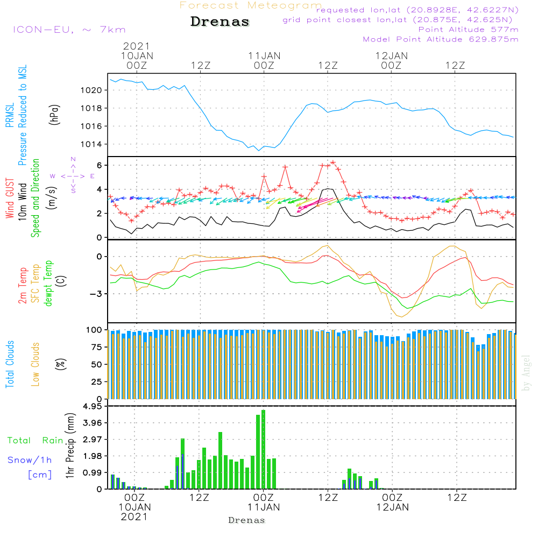Click the 50 tick on cloud axis
538x538 pixels.
click(97, 364)
